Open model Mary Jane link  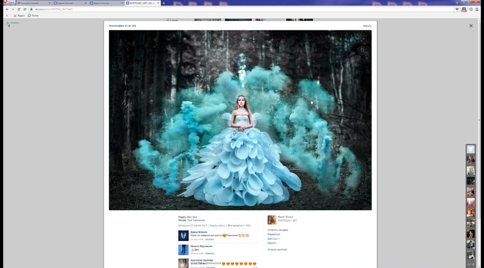click(192, 217)
